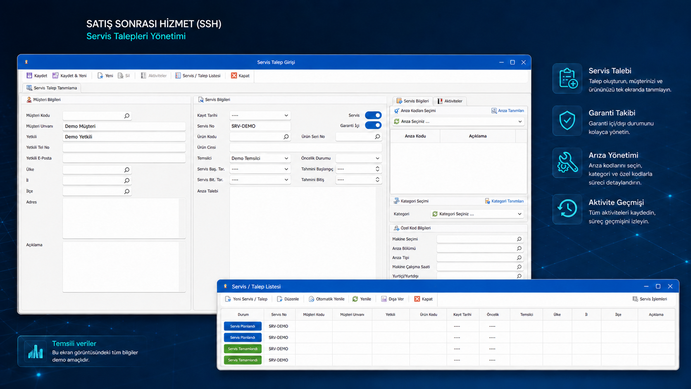Click the Kapat icon in main toolbar
Viewport: 691px width, 389px height.
234,76
